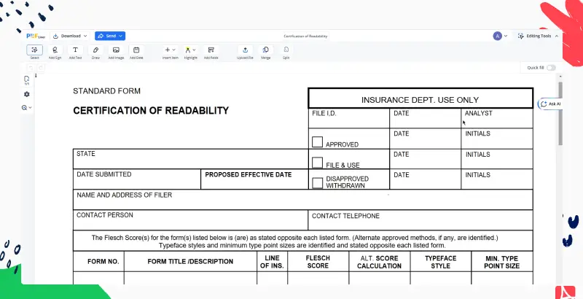Click the FORM TITLE /DESCRIPTION header

coord(190,261)
